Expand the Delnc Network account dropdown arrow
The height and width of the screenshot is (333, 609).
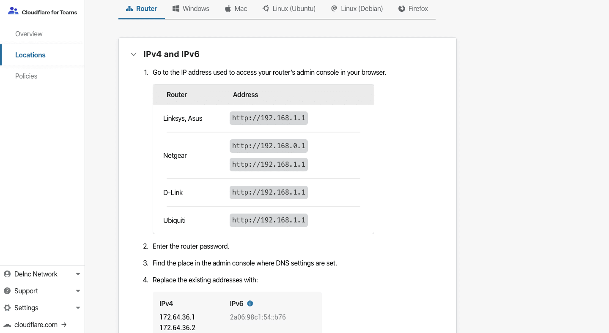(x=78, y=274)
